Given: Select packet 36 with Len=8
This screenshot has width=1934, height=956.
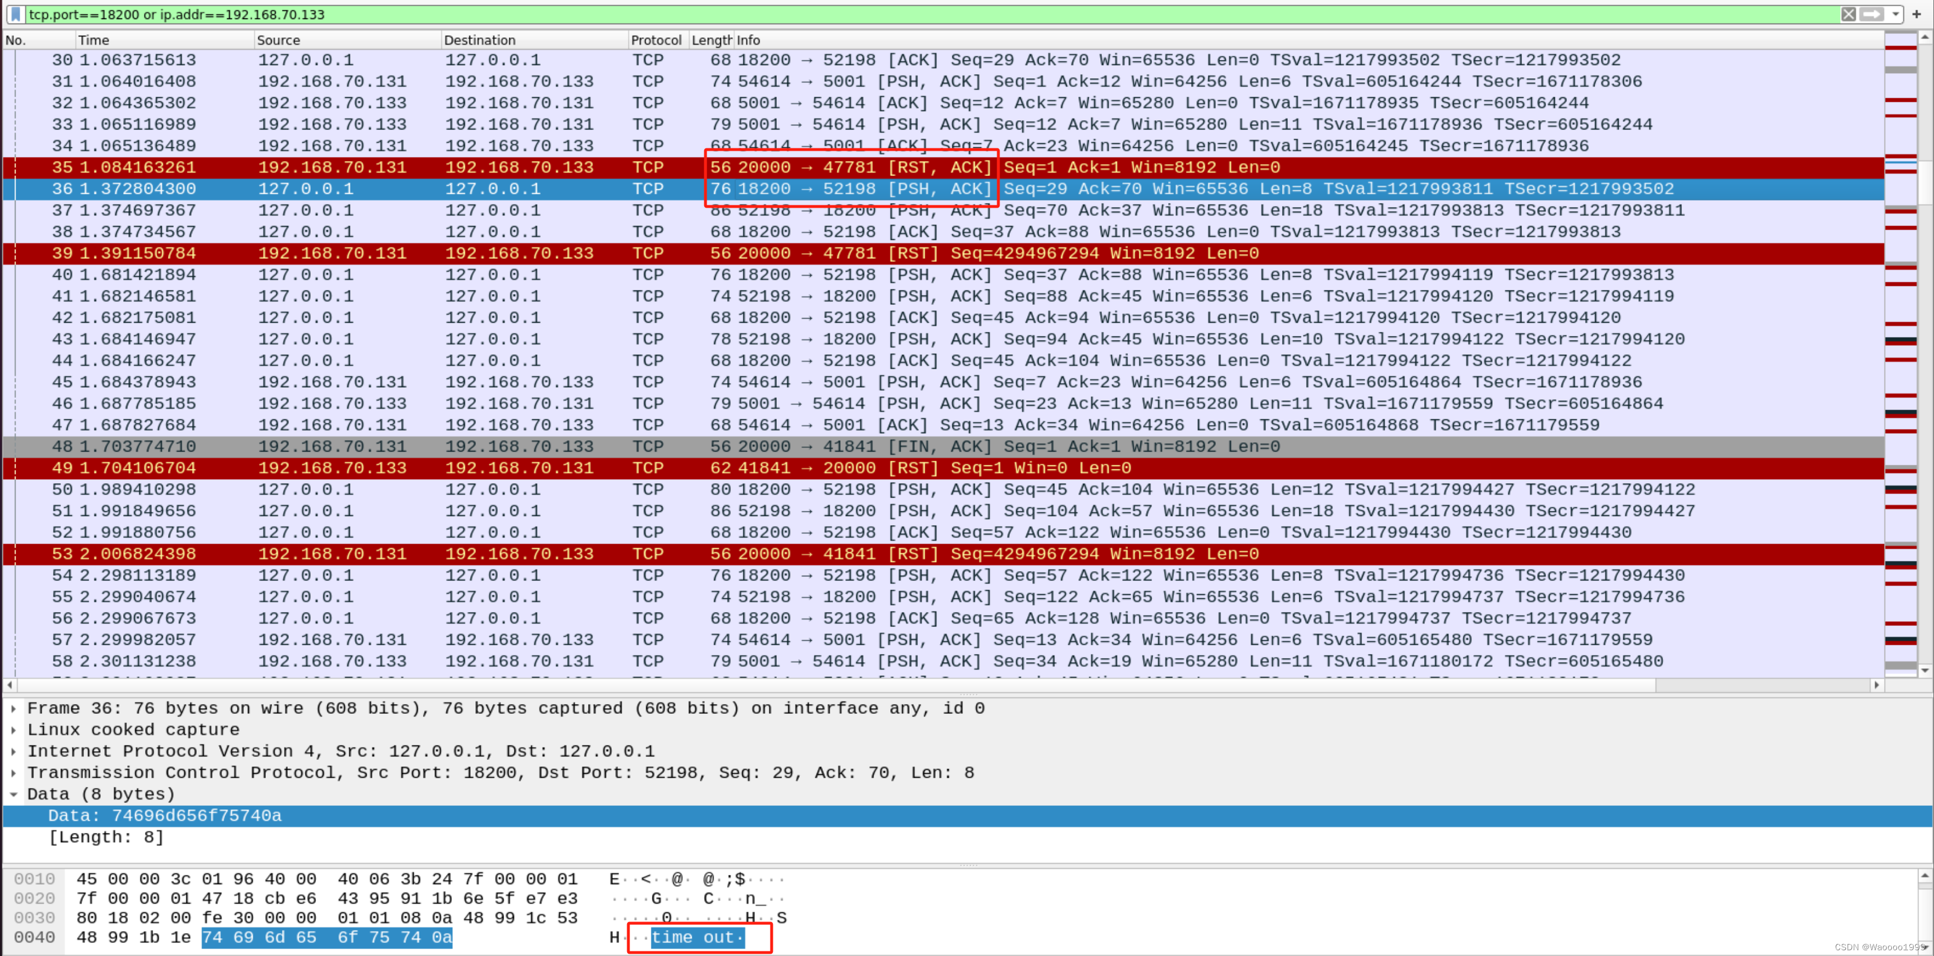Looking at the screenshot, I should (943, 189).
